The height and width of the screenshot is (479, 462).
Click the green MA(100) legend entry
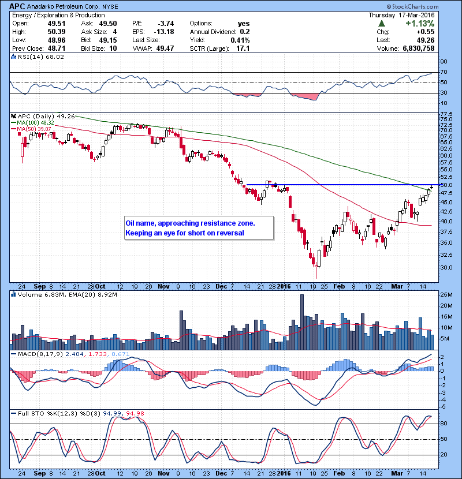point(32,123)
